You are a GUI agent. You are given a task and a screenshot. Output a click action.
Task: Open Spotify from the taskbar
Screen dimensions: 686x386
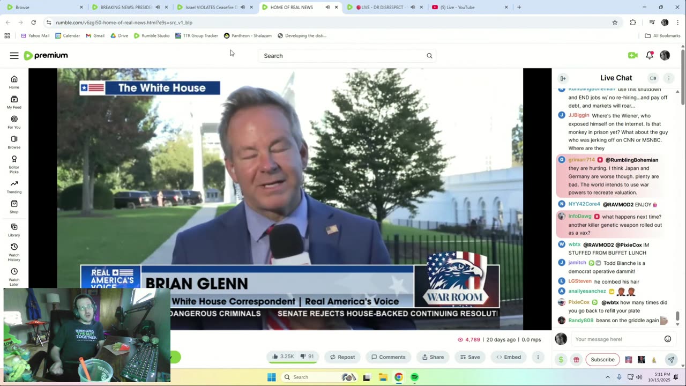pos(414,377)
